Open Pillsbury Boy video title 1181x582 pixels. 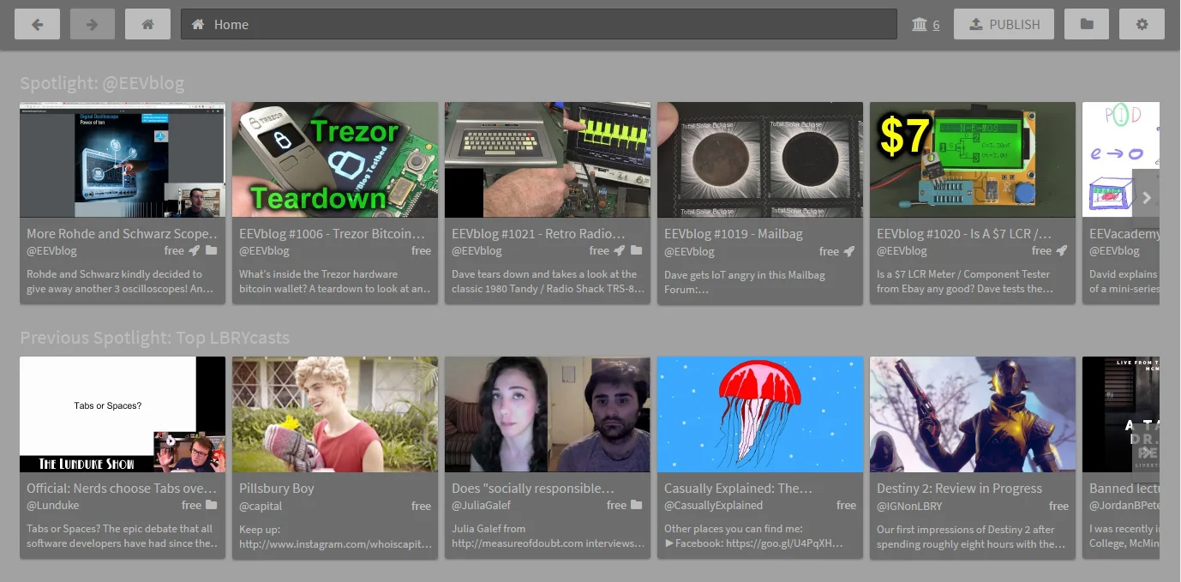[x=277, y=489]
